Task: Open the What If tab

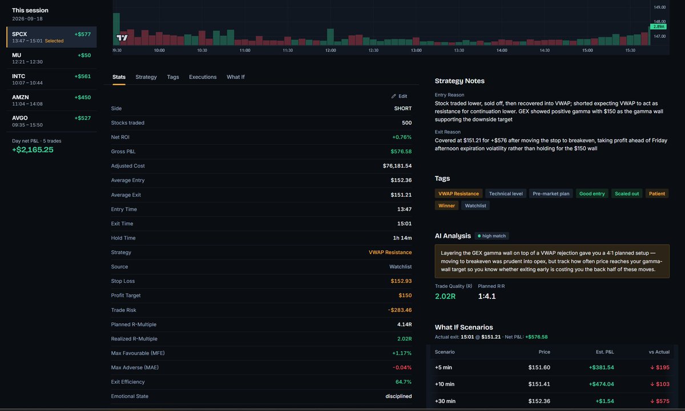Action: [236, 77]
